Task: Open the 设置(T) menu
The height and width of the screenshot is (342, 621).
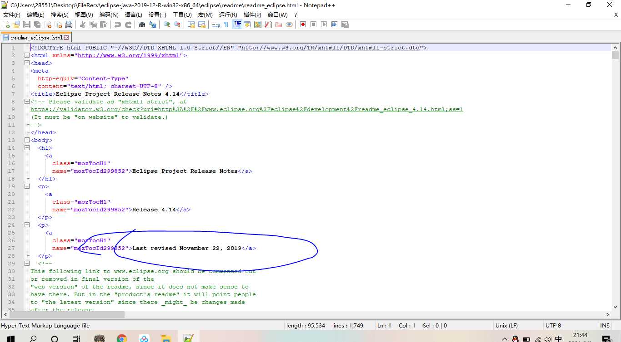Action: point(157,15)
